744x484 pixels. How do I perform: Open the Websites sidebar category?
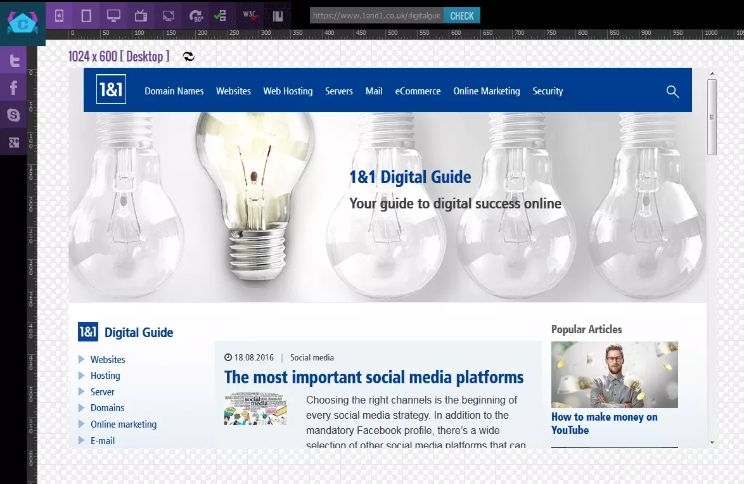point(108,360)
